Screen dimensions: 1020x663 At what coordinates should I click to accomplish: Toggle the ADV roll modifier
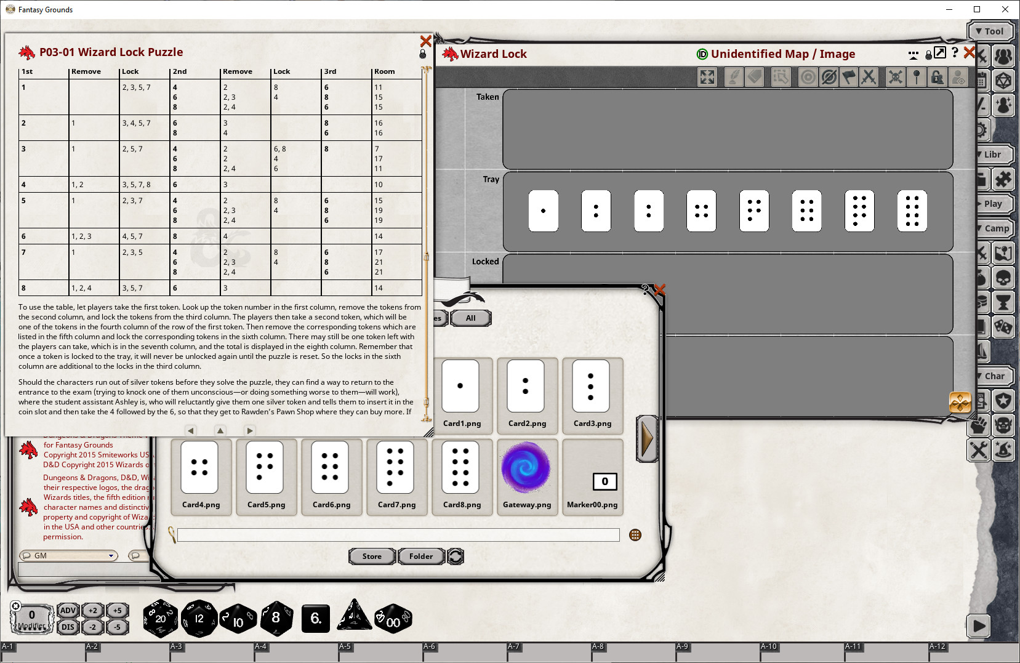68,610
